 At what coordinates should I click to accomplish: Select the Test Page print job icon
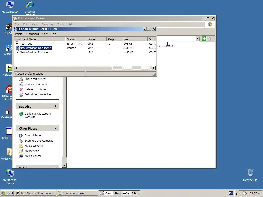(x=17, y=44)
